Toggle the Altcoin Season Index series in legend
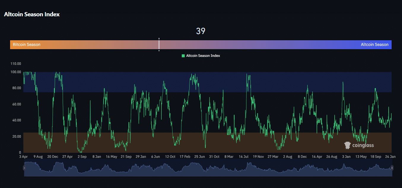This screenshot has height=188, width=402. pos(204,55)
